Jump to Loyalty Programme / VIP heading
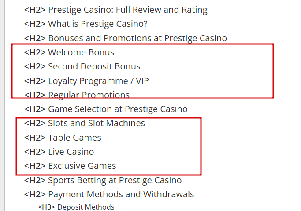Viewport: 301px width, 211px height. [101, 81]
